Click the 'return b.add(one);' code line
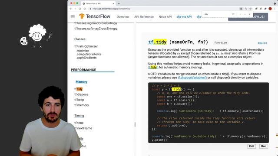The width and height of the screenshot is (278, 156). (172, 126)
